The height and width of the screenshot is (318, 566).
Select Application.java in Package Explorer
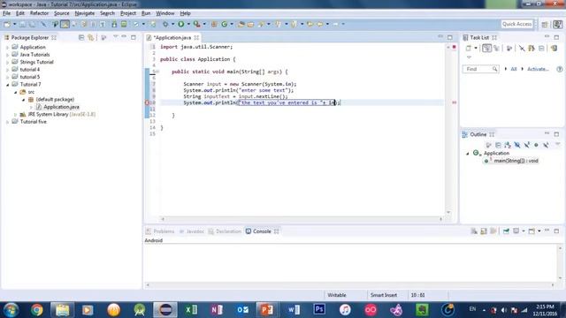61,107
